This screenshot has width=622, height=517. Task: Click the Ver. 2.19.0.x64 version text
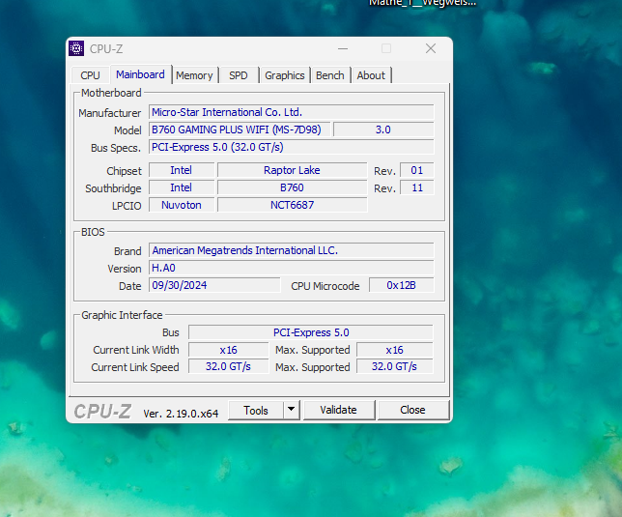pyautogui.click(x=181, y=414)
